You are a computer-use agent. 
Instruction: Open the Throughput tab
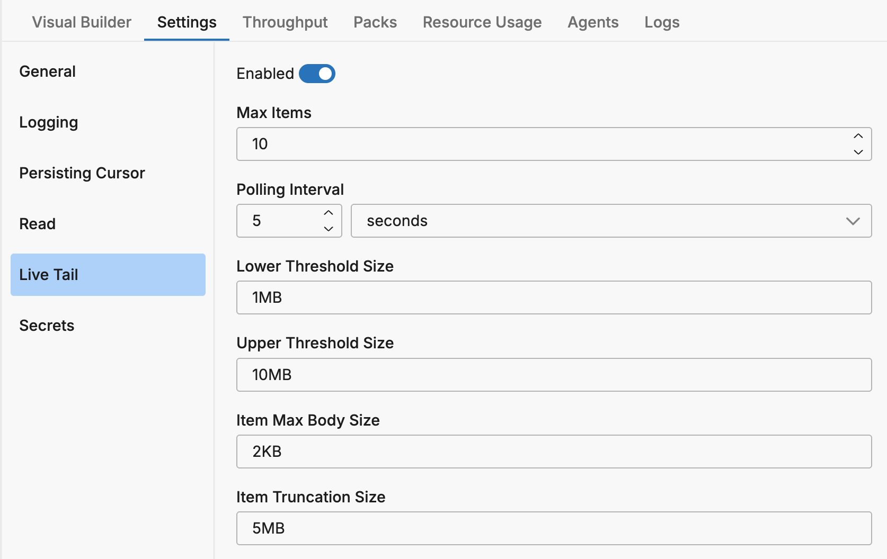(x=285, y=22)
